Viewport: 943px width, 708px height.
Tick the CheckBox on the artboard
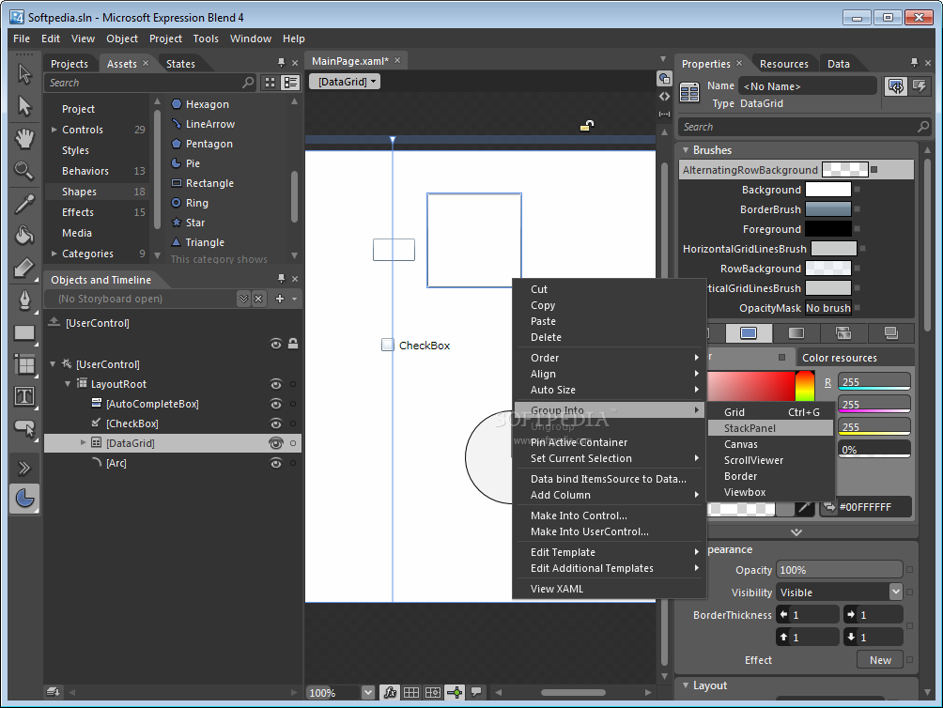click(388, 345)
